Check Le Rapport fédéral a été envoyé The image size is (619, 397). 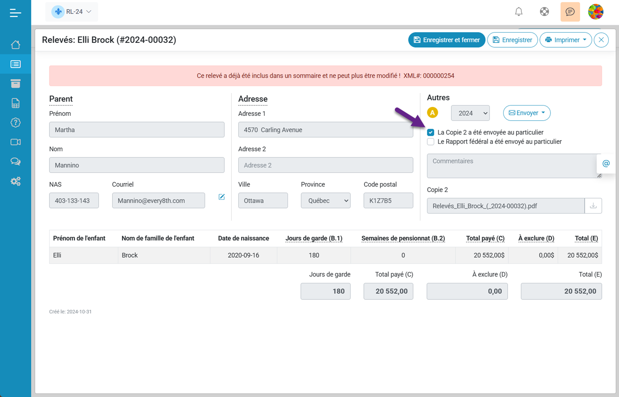(430, 141)
